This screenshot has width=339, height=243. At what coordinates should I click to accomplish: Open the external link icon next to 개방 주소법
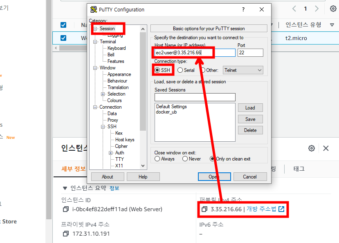pos(281,209)
